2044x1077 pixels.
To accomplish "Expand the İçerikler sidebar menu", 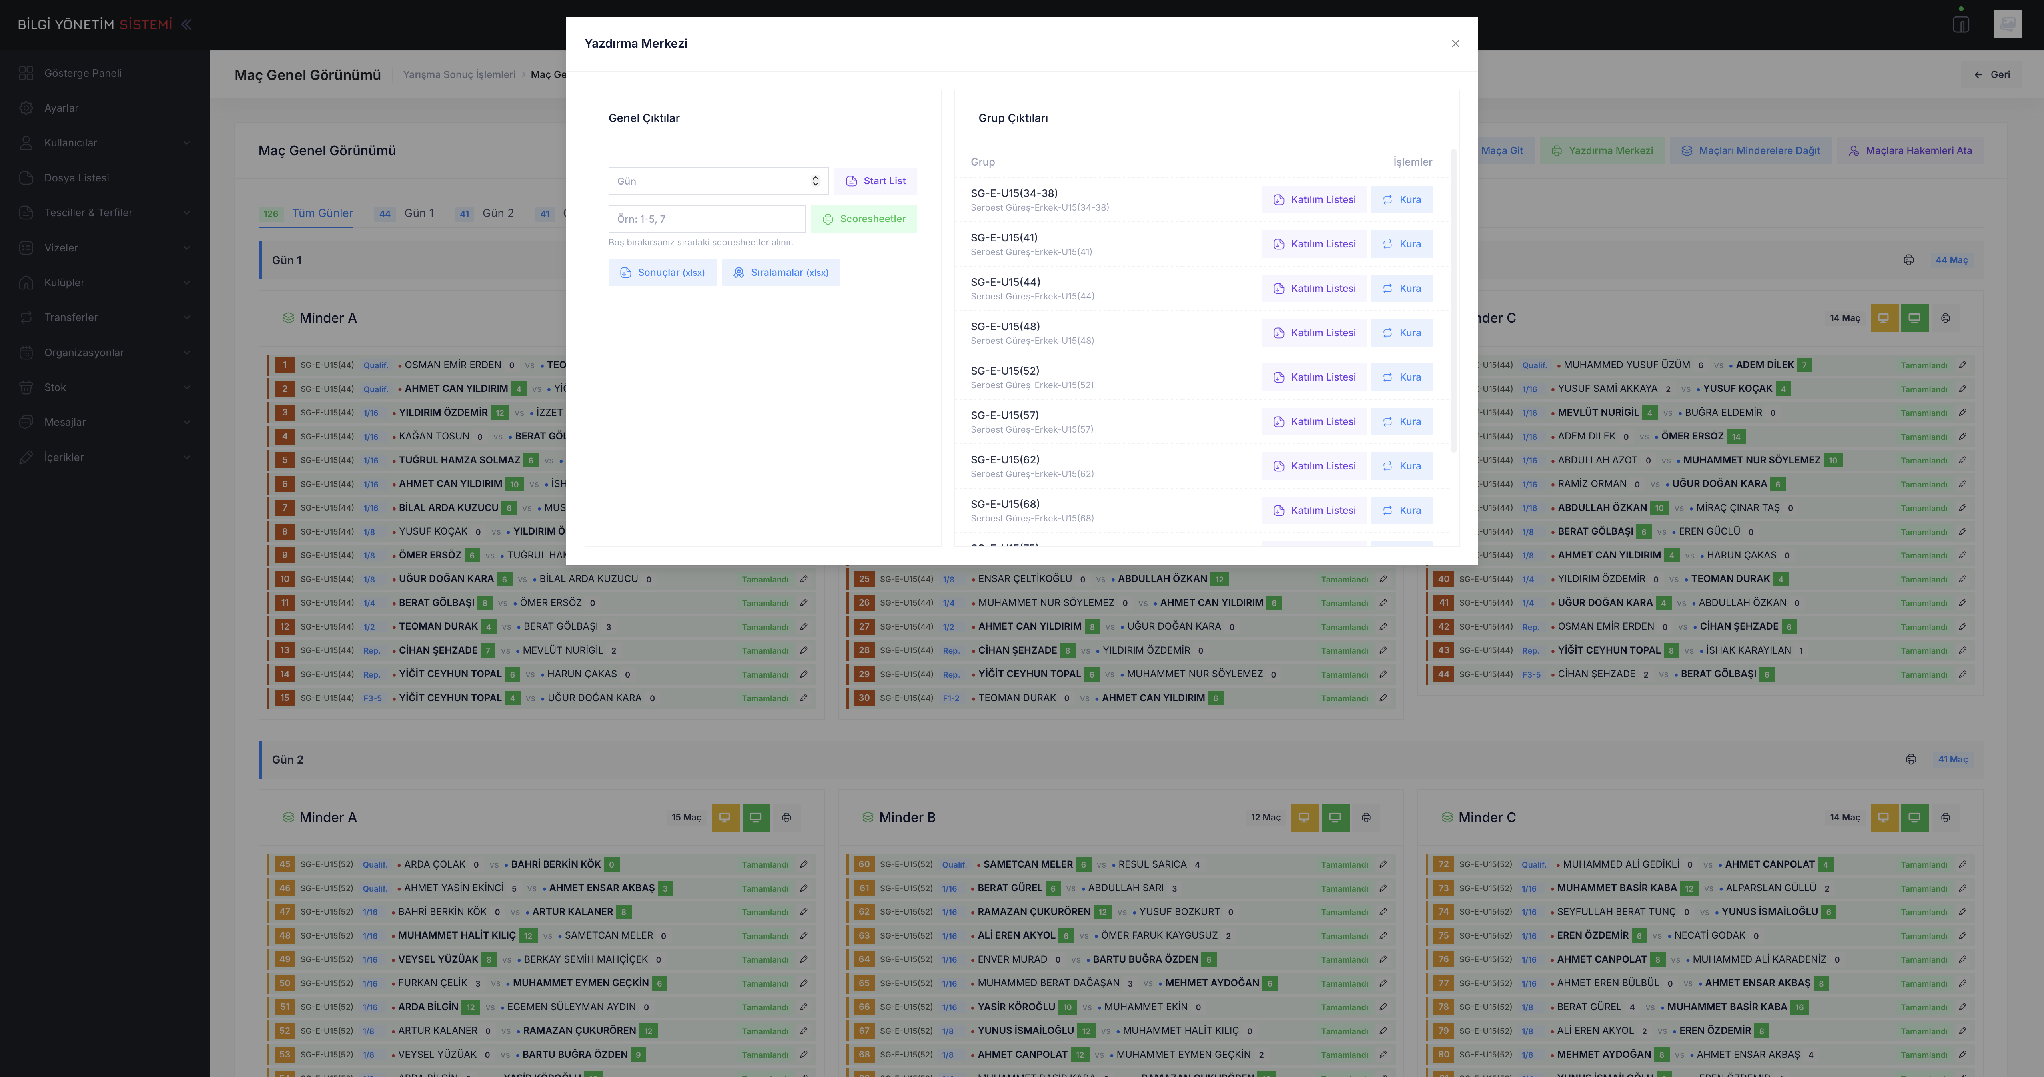I will point(105,457).
